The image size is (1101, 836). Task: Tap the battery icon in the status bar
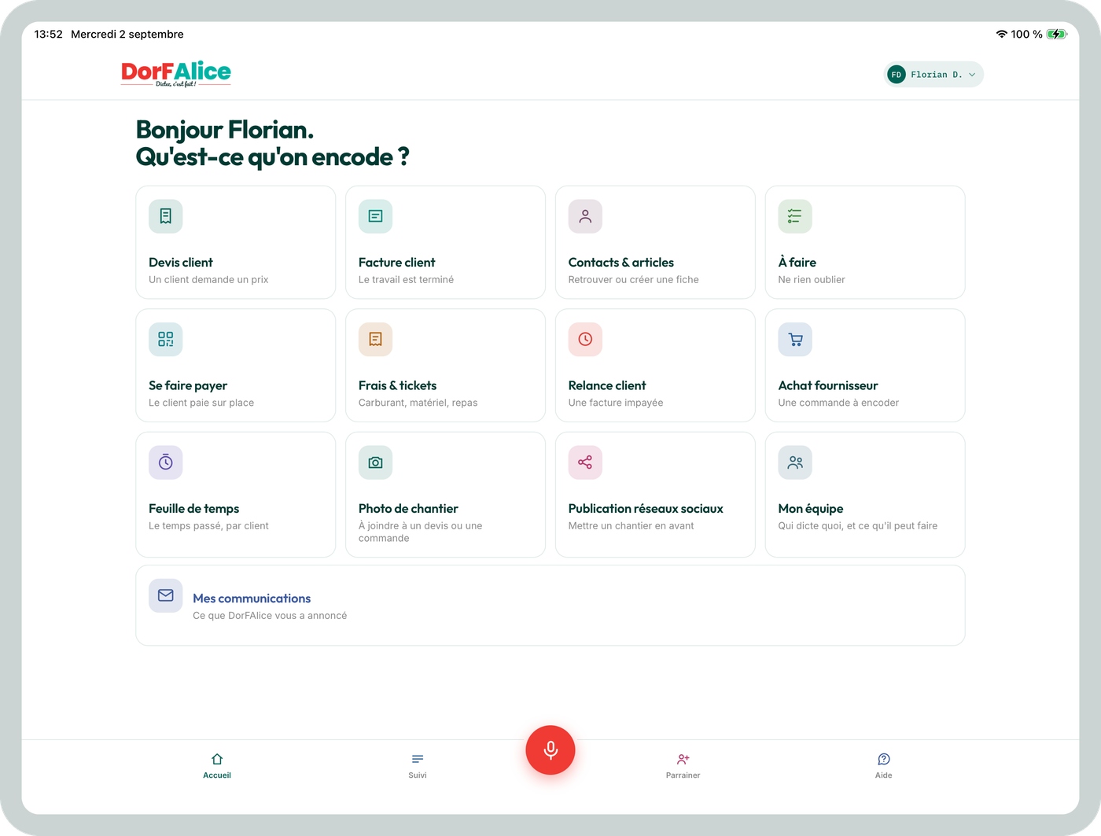1057,34
